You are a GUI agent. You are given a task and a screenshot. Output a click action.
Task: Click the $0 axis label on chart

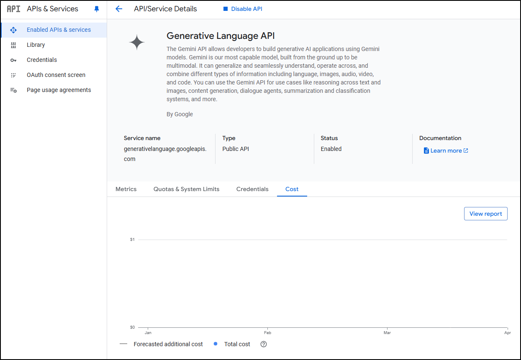pos(132,327)
